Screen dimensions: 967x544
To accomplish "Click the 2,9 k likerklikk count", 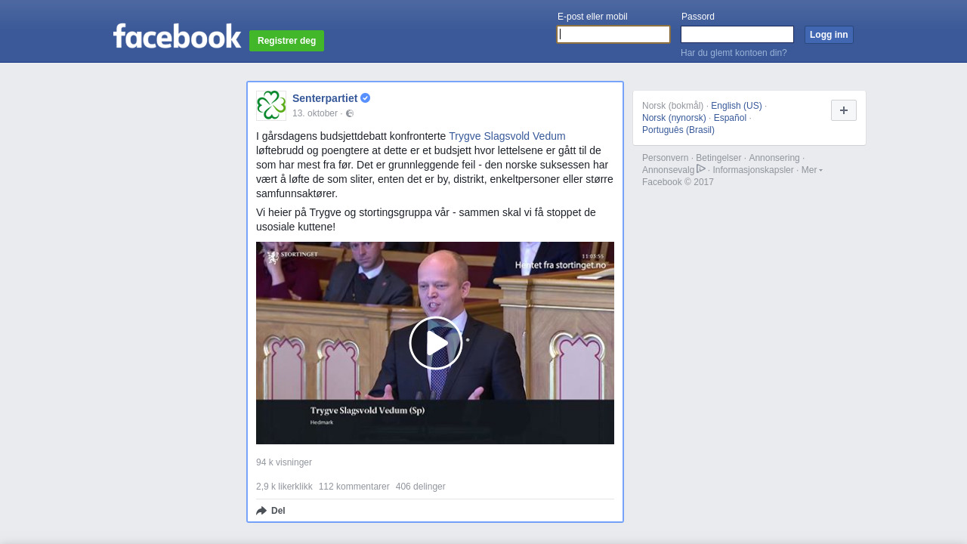I will click(x=284, y=487).
